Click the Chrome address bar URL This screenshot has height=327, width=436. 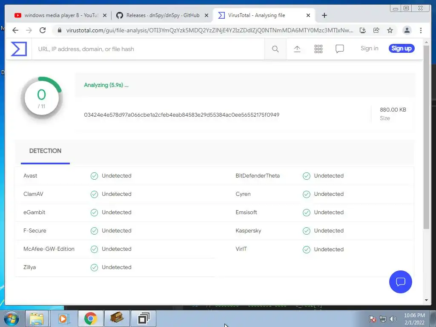[209, 30]
